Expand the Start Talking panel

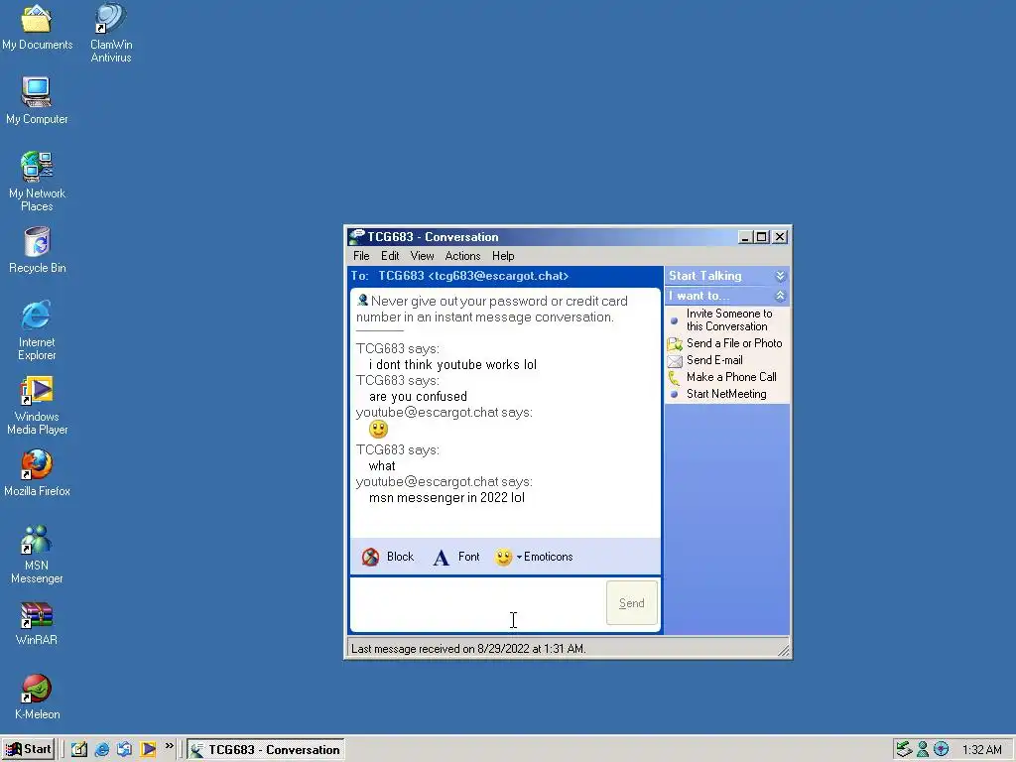[x=780, y=276]
